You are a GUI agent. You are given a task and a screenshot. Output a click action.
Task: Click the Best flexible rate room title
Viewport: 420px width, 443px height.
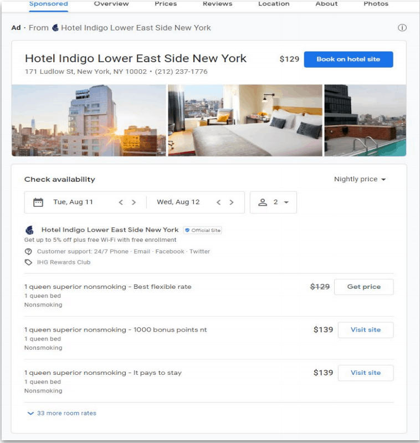click(x=108, y=287)
